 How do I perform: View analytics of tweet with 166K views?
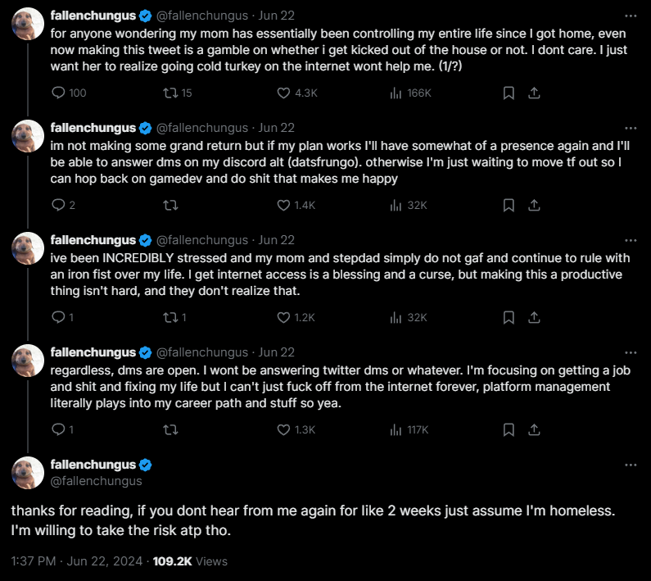[x=397, y=93]
